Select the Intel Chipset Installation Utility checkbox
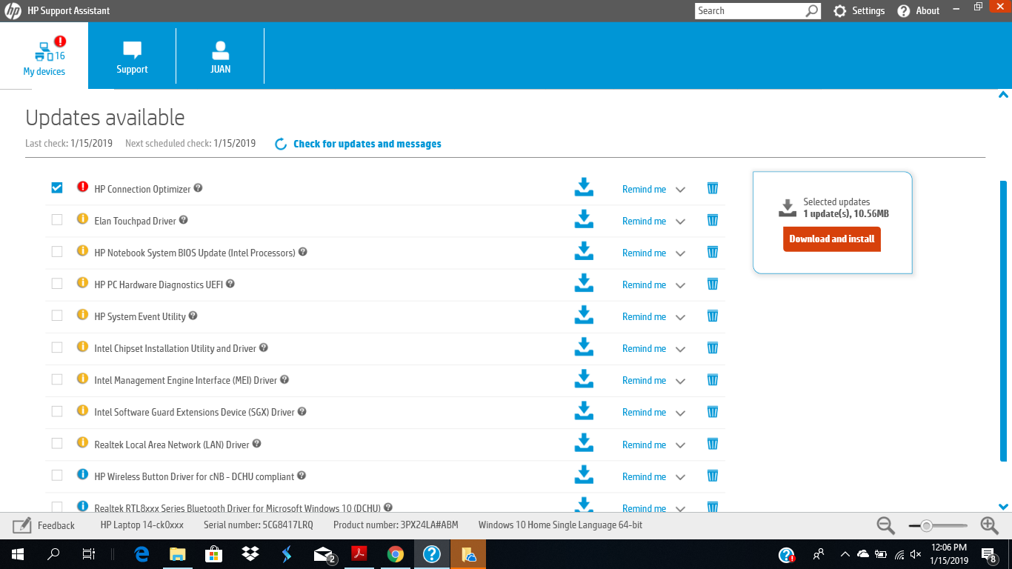 pyautogui.click(x=57, y=347)
